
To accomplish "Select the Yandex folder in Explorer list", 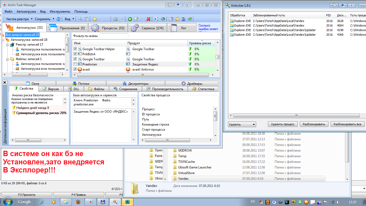I will [248, 179].
